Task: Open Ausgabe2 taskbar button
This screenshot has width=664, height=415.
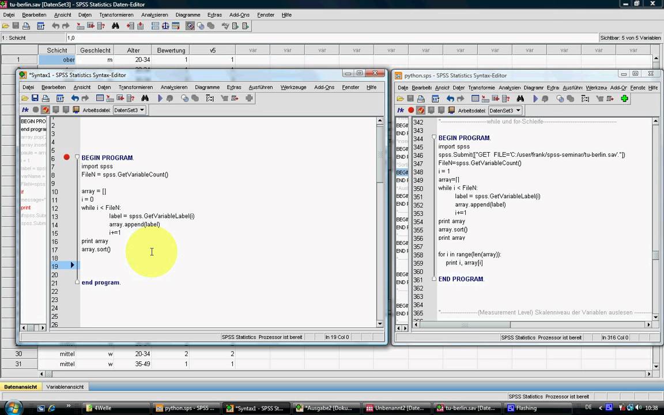Action: pyautogui.click(x=326, y=408)
